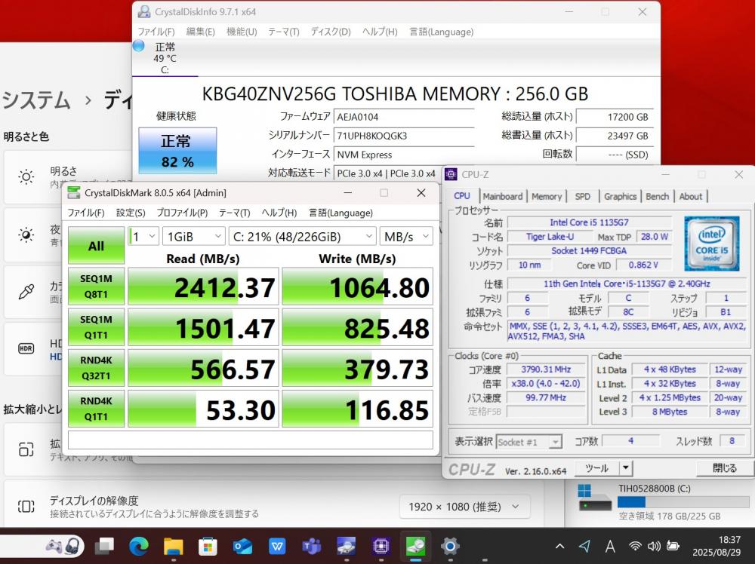Switch to the Bench tab in CPU-Z

coord(658,196)
